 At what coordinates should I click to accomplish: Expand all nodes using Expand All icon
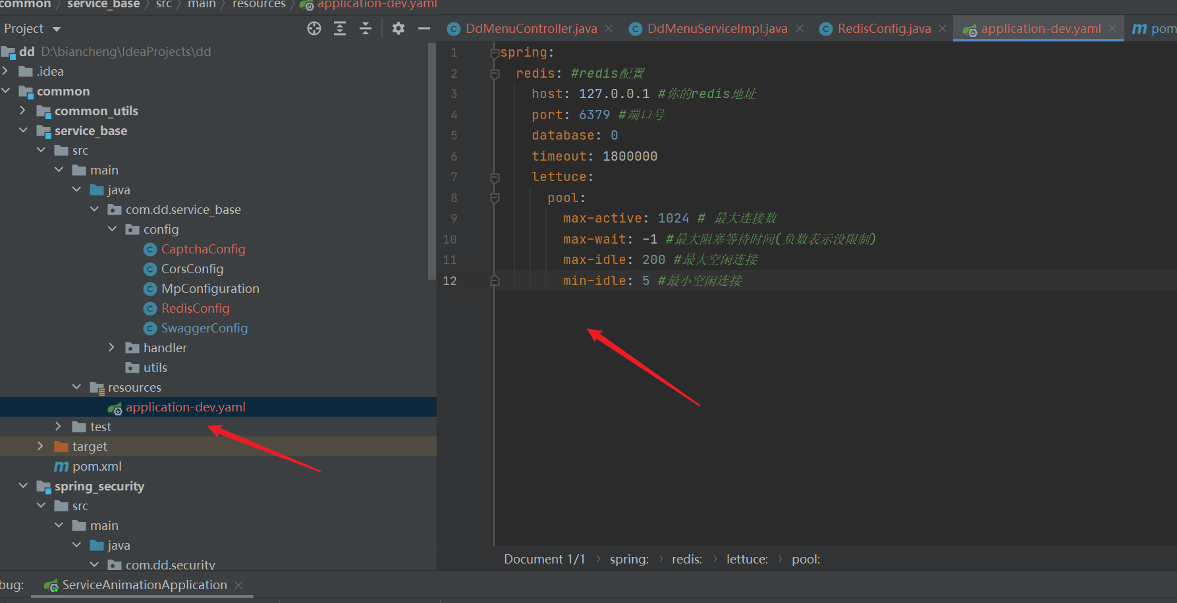tap(340, 28)
